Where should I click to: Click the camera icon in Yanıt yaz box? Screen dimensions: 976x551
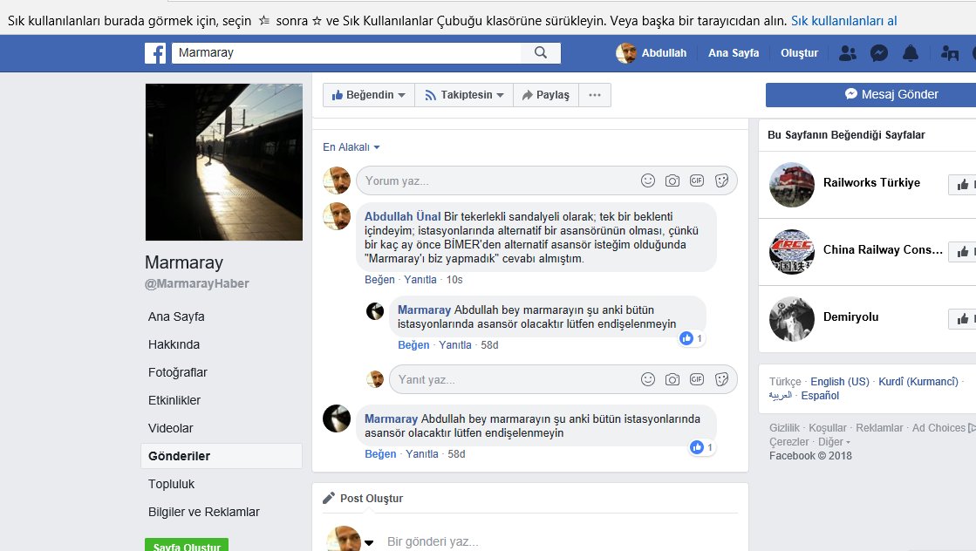tap(672, 379)
